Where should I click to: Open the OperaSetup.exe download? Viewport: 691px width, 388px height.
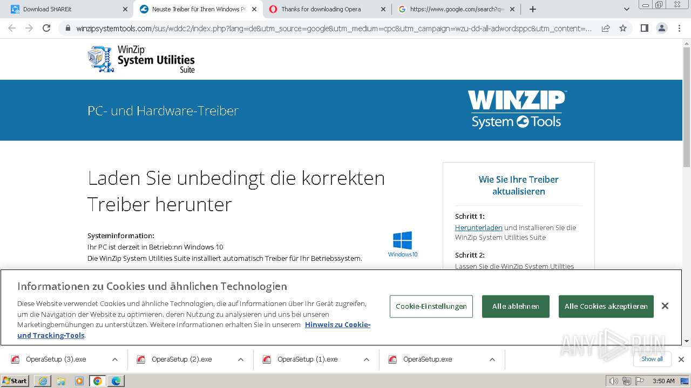(428, 359)
